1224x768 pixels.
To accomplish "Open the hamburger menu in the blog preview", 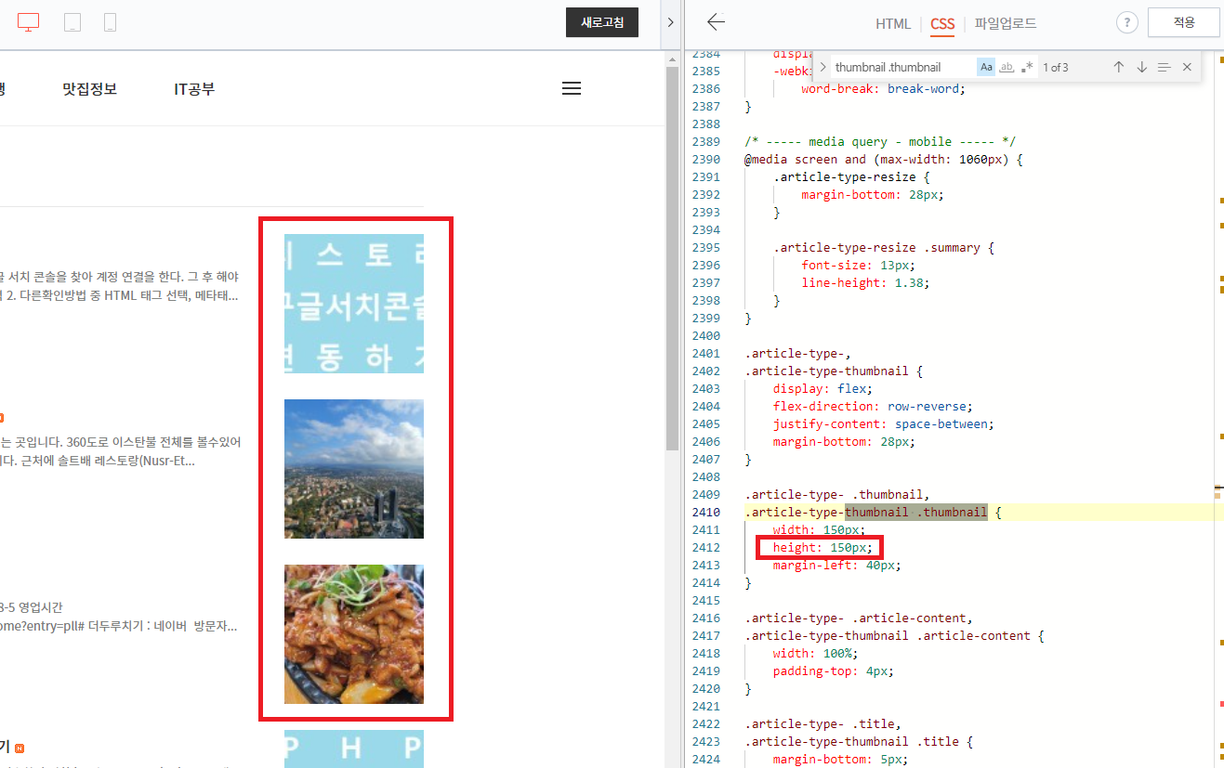I will pyautogui.click(x=572, y=89).
